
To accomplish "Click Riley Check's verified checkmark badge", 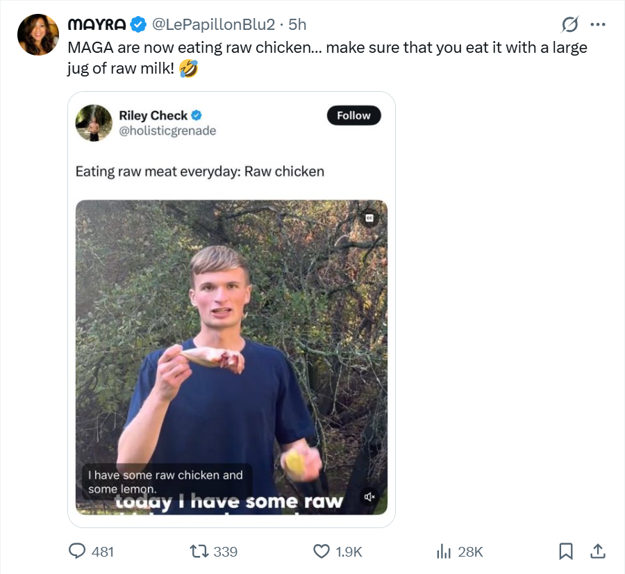I will (197, 115).
